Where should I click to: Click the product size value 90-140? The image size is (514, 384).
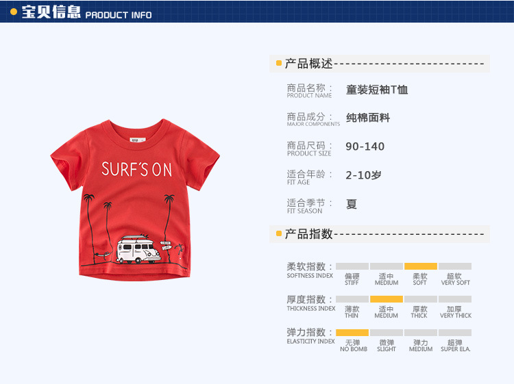[x=365, y=146]
